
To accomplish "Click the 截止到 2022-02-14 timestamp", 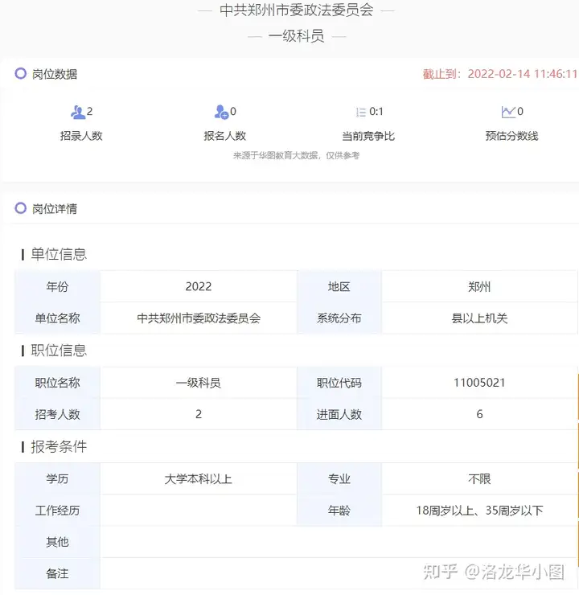I will (500, 74).
